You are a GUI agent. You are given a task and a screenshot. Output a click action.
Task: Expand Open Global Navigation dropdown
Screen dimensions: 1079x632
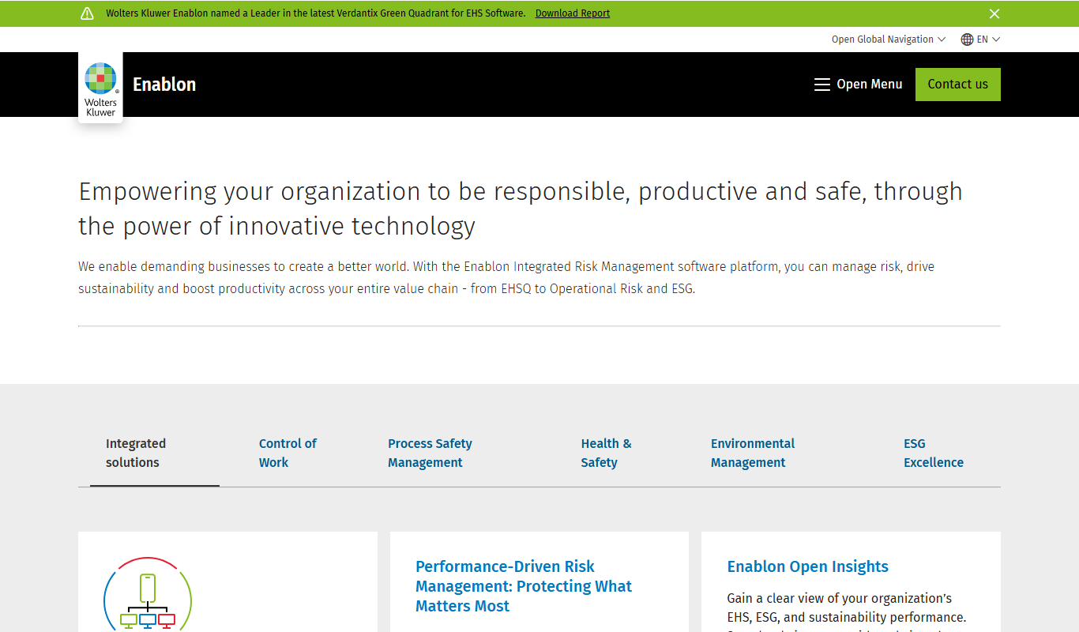(889, 39)
